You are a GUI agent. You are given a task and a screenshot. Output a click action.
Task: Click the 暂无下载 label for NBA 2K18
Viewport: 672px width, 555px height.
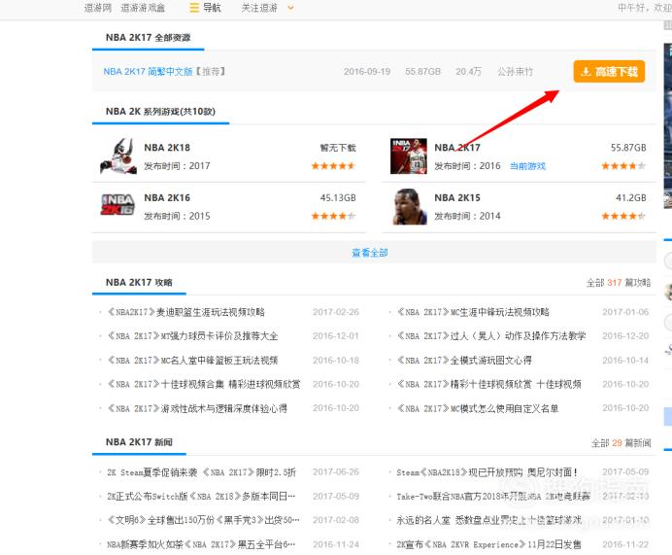[338, 148]
